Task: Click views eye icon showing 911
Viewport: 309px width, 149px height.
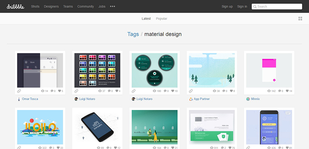Action: click(x=212, y=147)
